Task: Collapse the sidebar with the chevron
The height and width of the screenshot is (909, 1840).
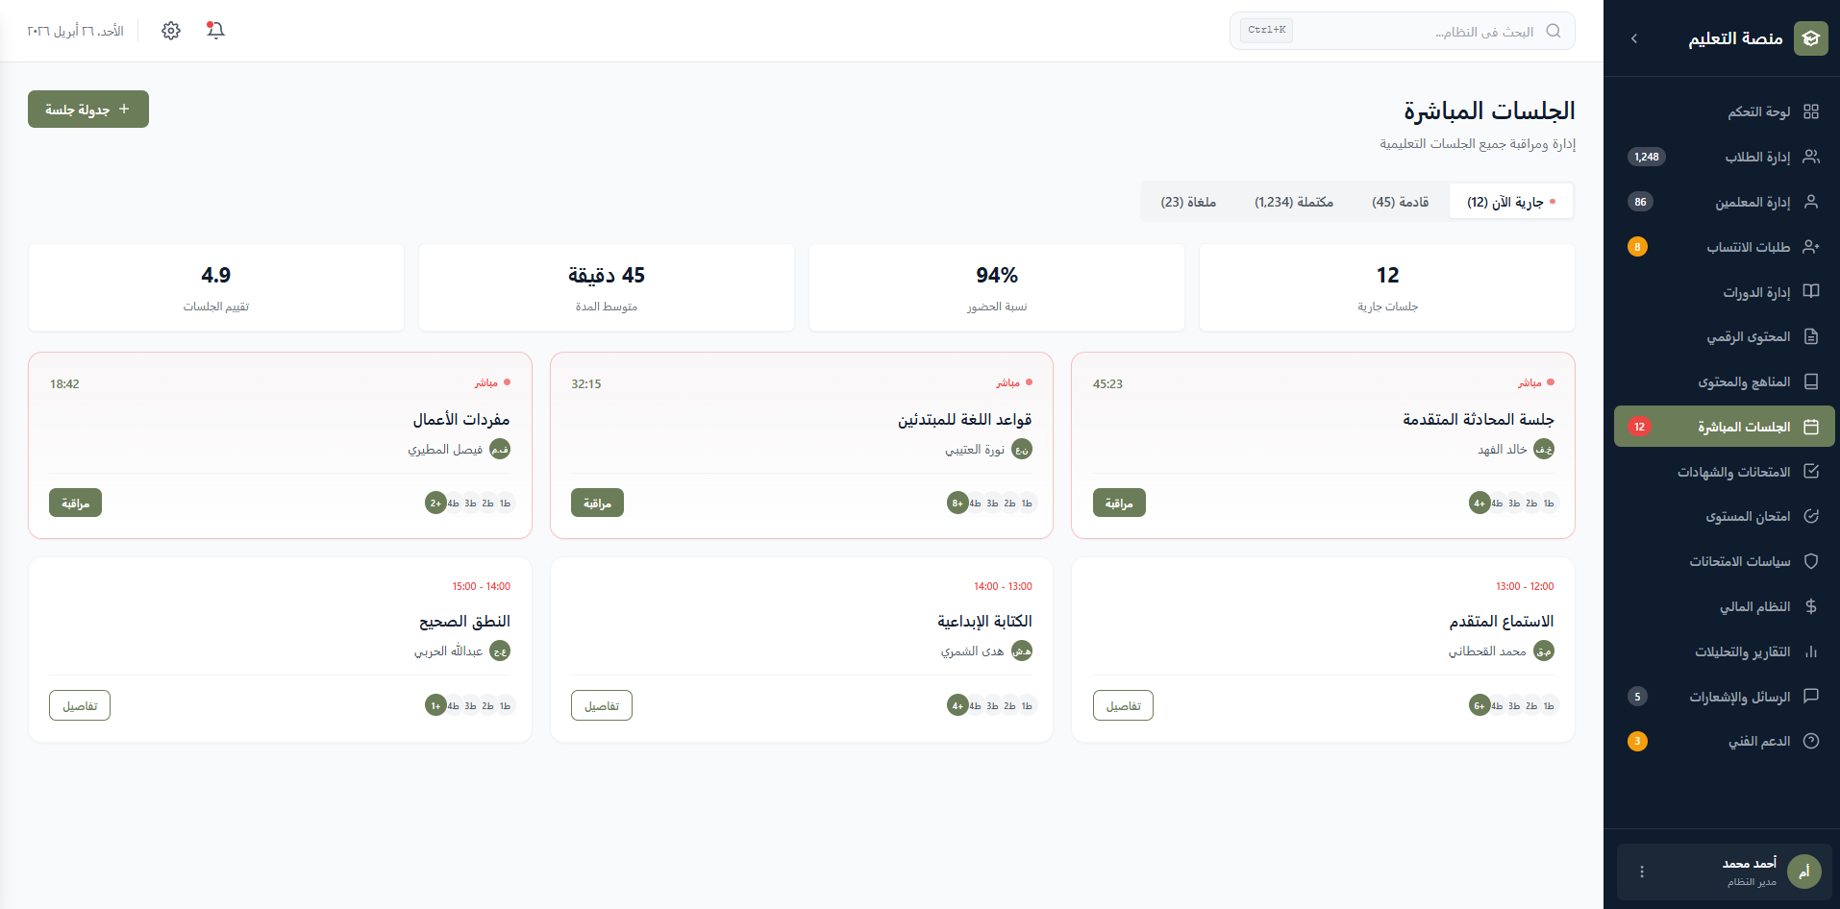Action: pos(1633,38)
